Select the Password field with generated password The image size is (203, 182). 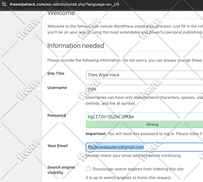click(x=145, y=117)
